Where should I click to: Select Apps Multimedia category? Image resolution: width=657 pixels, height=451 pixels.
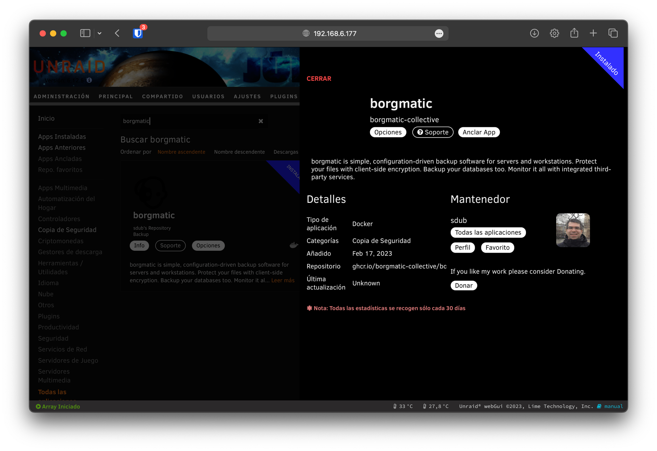pyautogui.click(x=62, y=188)
